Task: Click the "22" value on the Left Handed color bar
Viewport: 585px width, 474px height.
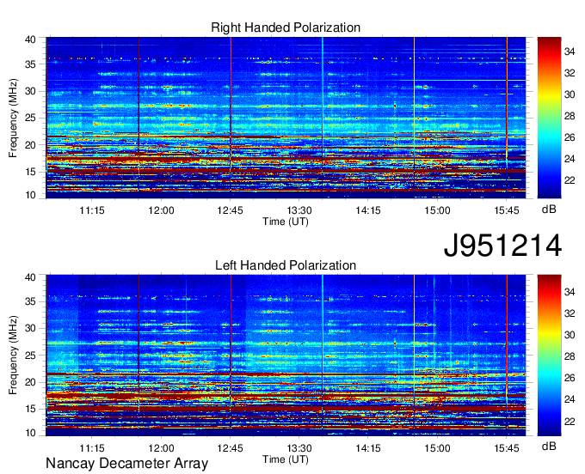Action: click(570, 422)
